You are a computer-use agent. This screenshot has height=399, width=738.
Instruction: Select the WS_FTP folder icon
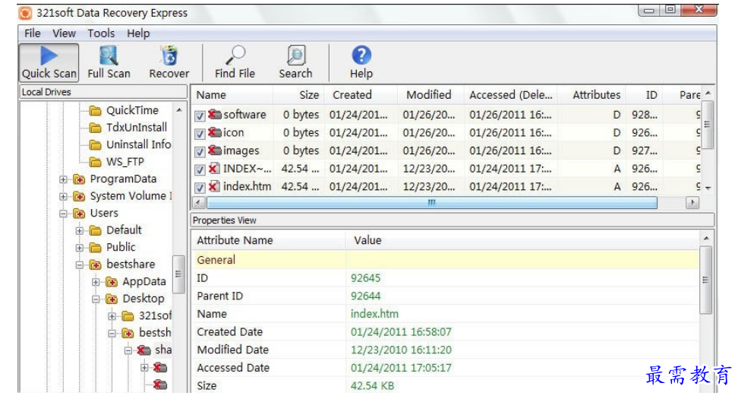(x=96, y=162)
